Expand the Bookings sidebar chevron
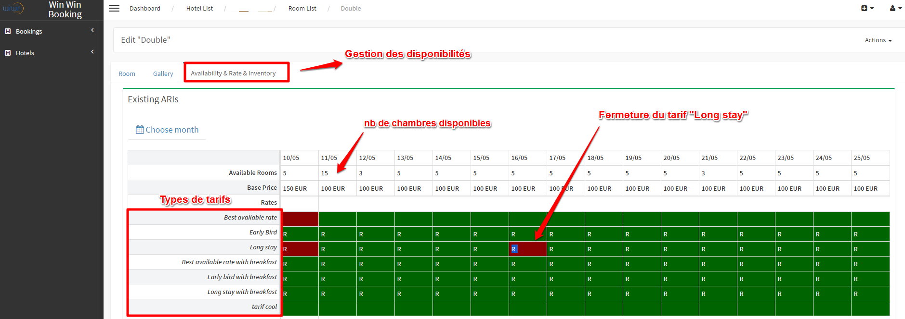This screenshot has height=319, width=905. 92,30
